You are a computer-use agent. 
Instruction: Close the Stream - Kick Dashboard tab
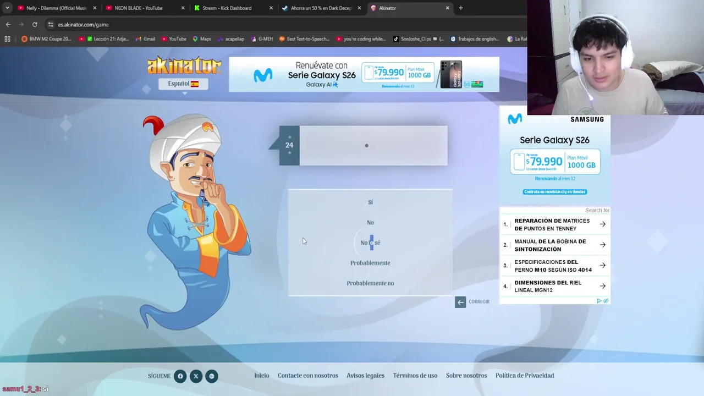click(x=271, y=8)
